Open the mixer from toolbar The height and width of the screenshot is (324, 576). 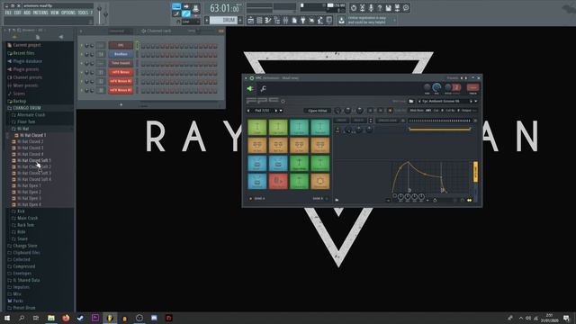click(x=285, y=21)
